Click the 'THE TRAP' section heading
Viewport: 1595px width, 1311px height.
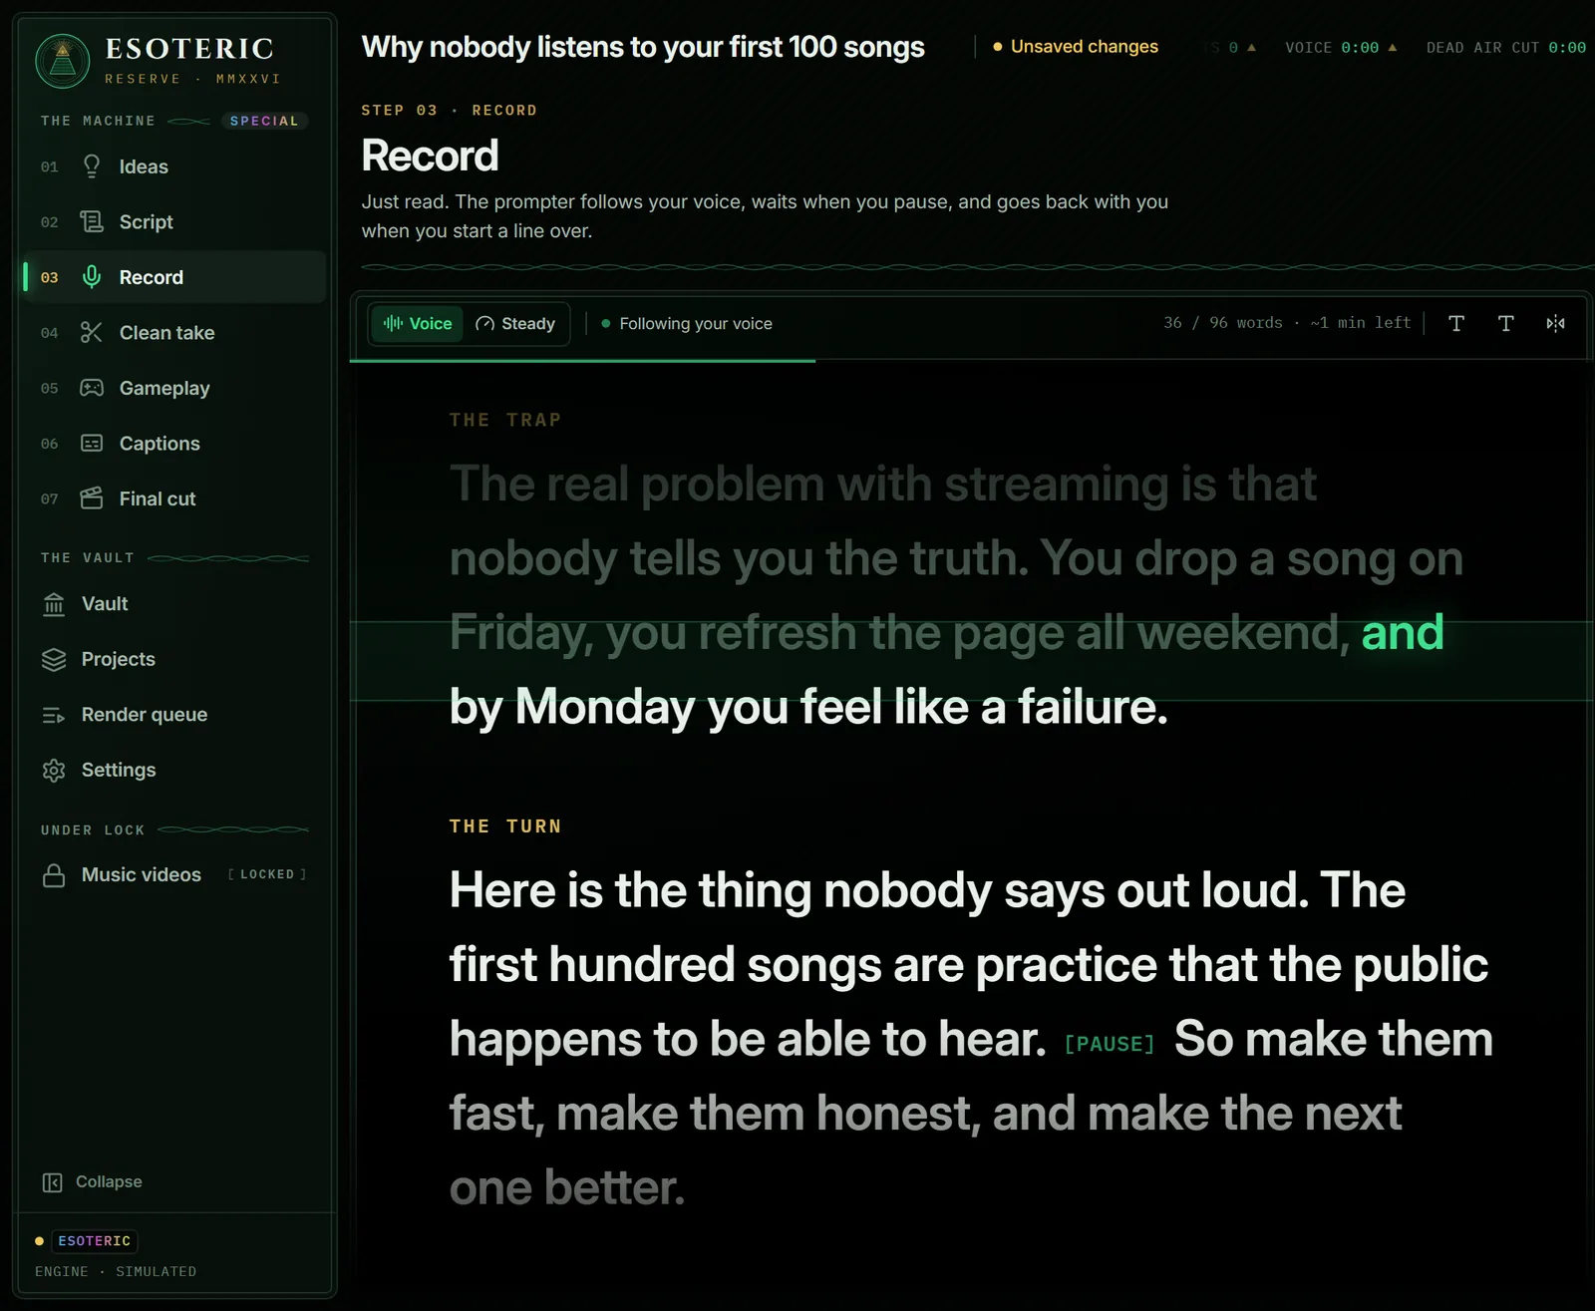click(x=505, y=420)
